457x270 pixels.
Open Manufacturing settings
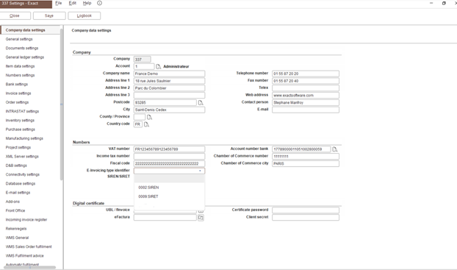point(24,138)
